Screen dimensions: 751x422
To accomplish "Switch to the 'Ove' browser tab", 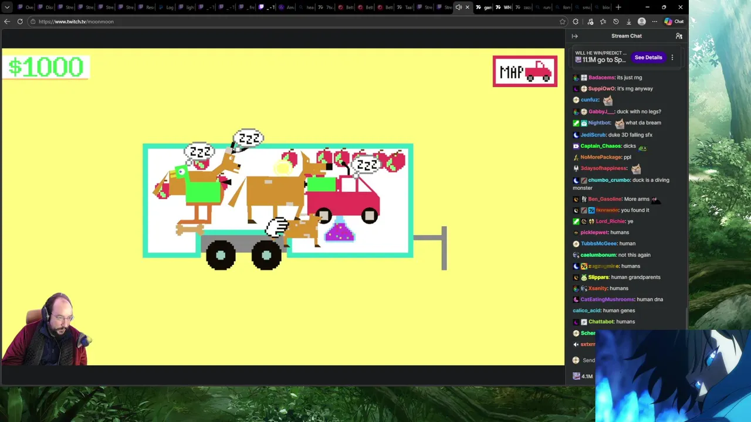I will (26, 7).
